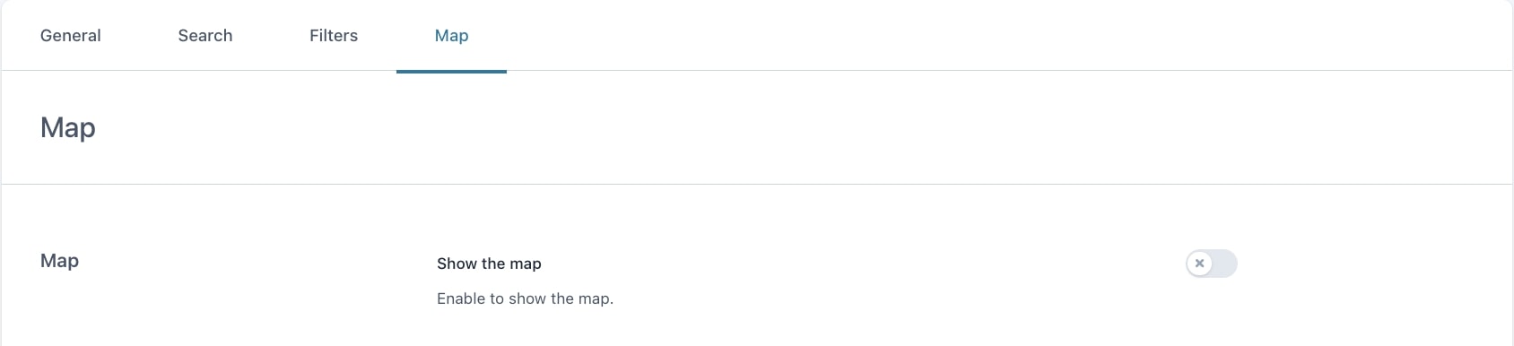Switch to the General tab

[x=71, y=36]
